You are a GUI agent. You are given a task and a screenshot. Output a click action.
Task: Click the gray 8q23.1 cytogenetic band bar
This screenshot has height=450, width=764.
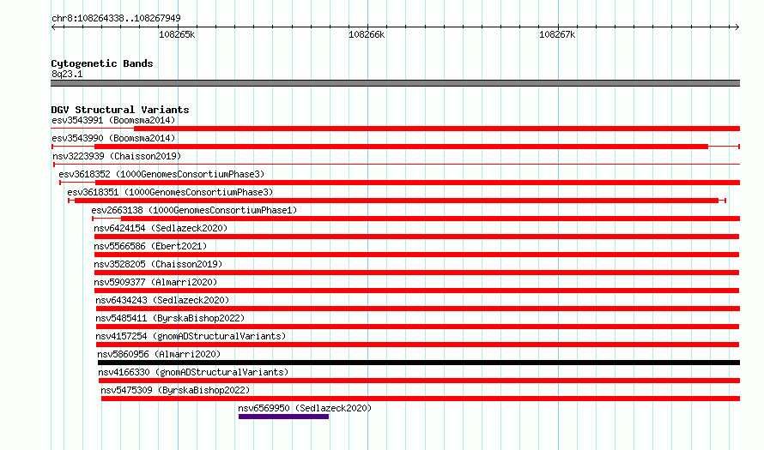click(x=395, y=83)
